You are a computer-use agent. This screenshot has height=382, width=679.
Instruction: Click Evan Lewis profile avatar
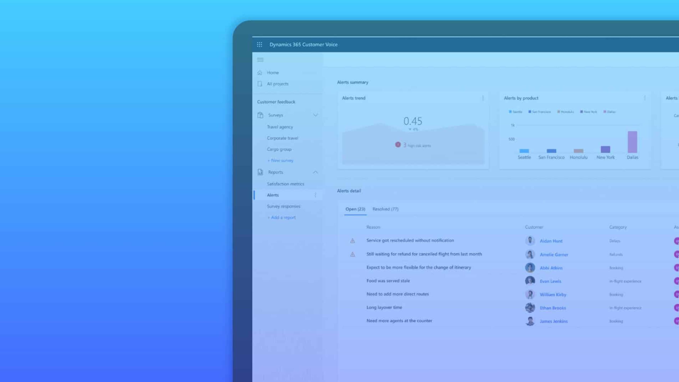point(530,281)
